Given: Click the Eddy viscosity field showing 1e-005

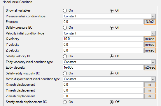Looking at the screenshot, I should [103, 67].
